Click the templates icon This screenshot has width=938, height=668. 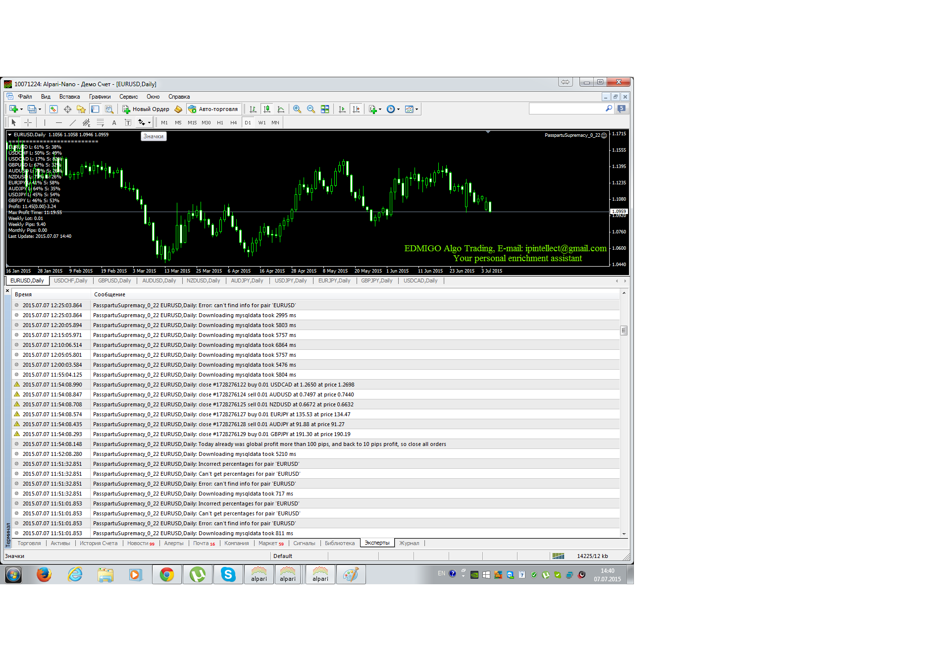(409, 109)
